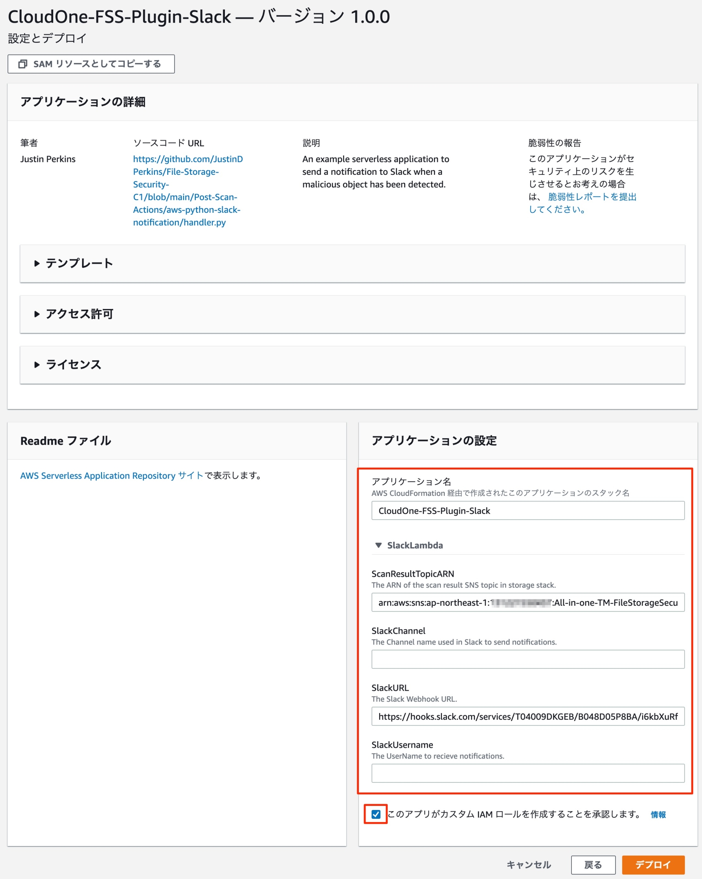Screen dimensions: 702x879
Task: Click the 'The Slack Webhook URL.' helper text
Action: [x=414, y=699]
